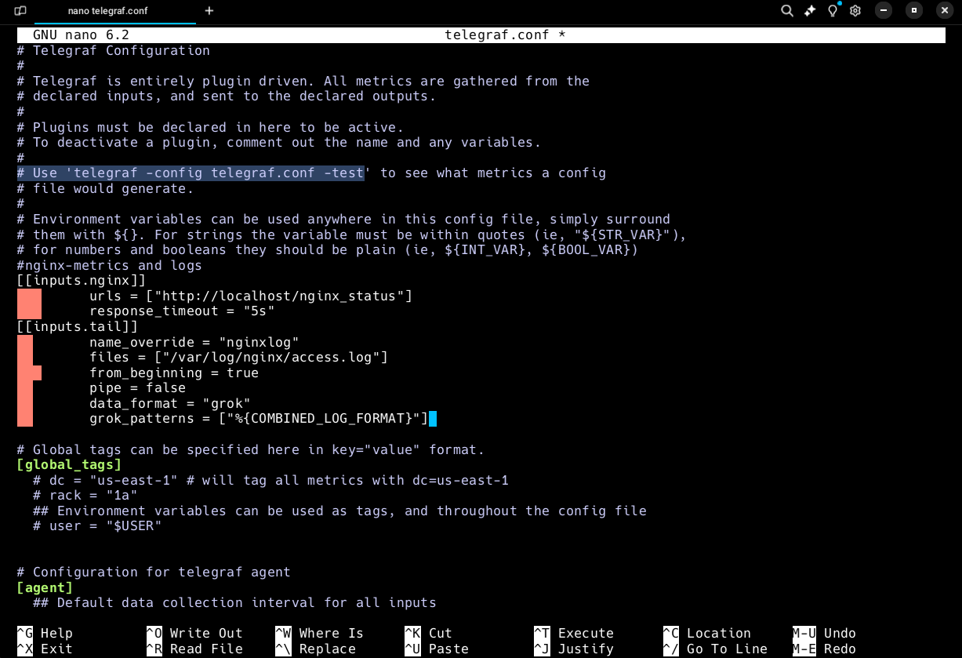Place cursor on [global_tags] section header
Viewport: 962px width, 658px height.
click(x=69, y=465)
